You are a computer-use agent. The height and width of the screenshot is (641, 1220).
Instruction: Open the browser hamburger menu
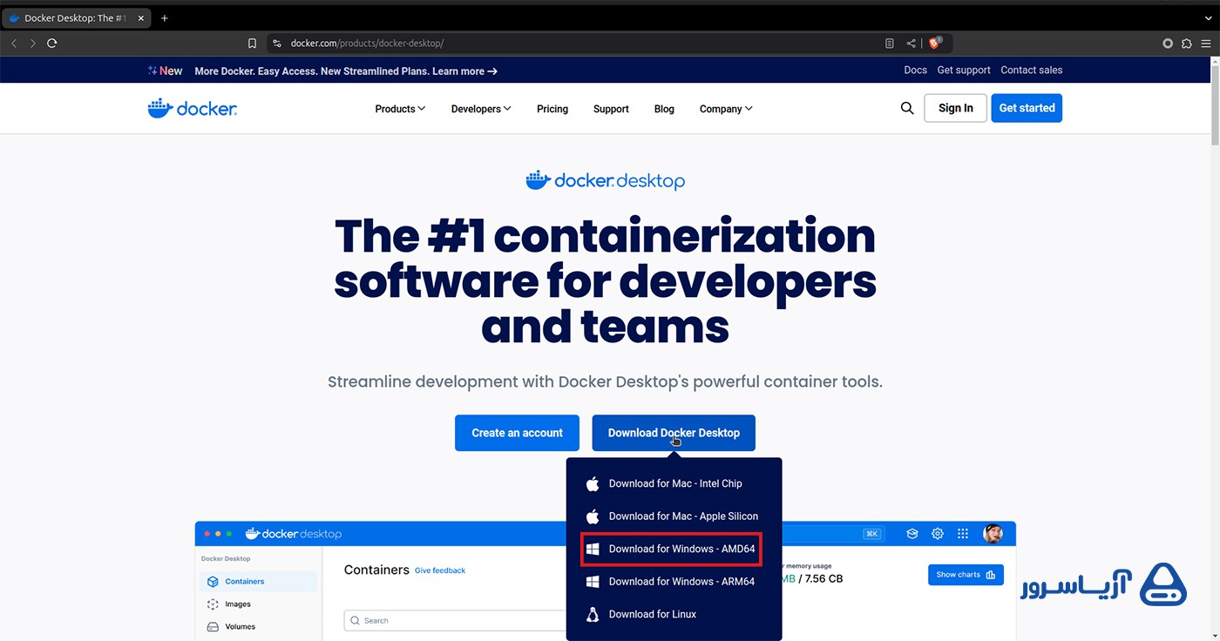click(1206, 43)
